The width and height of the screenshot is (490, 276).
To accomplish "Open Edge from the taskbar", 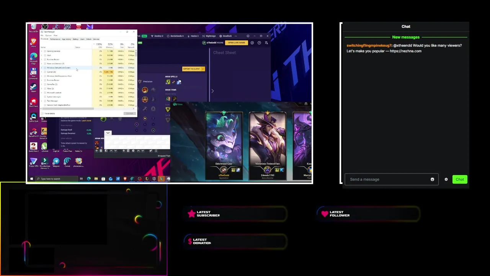I will pos(89,179).
